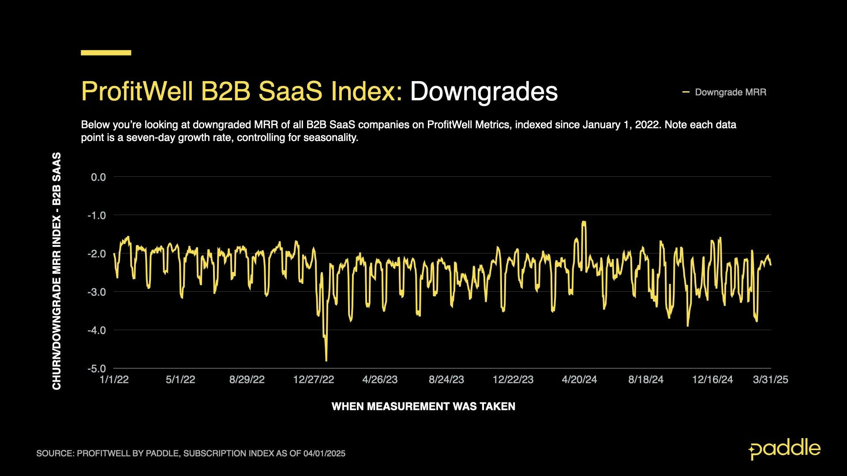Click the -5.0 y-axis value
The width and height of the screenshot is (847, 476).
coord(97,368)
